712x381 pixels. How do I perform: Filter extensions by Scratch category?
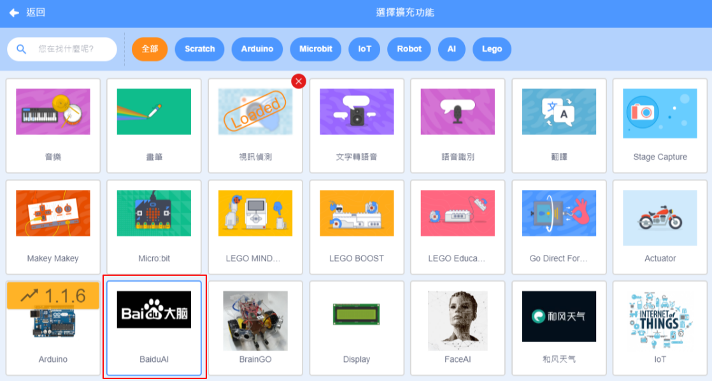coord(199,49)
